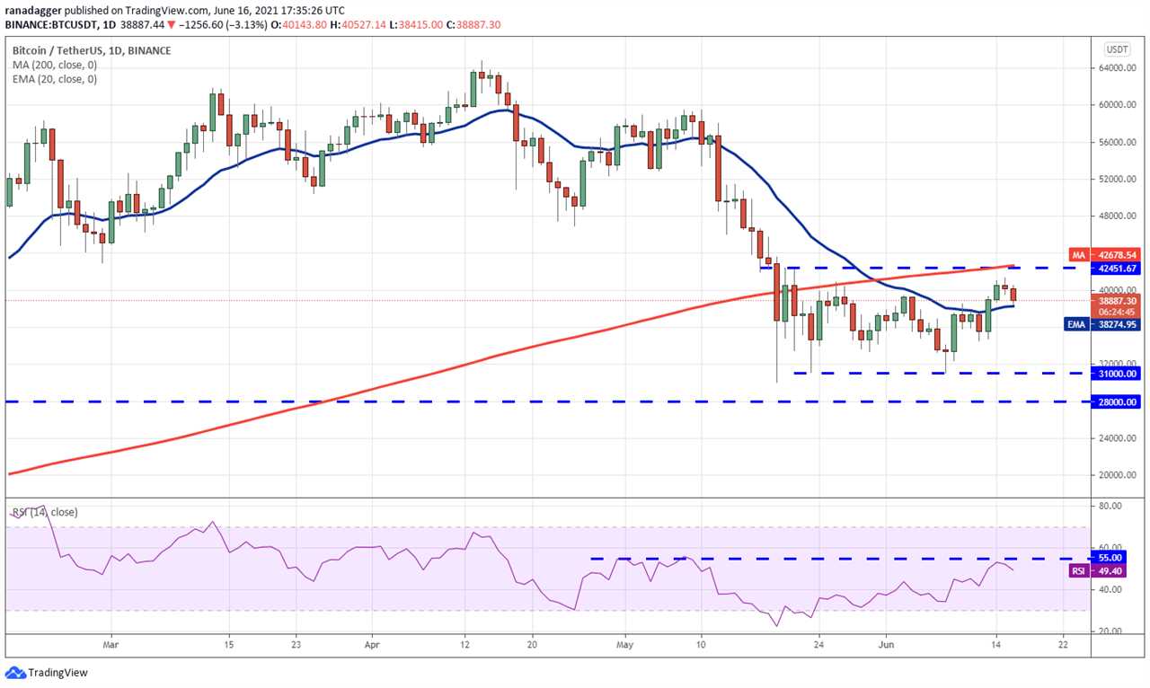Click the '22' date axis label
Screen dimensions: 1150x688
(1063, 644)
